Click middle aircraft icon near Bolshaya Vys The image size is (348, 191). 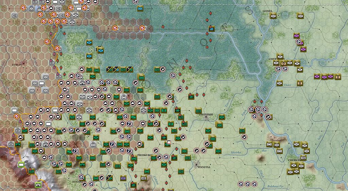(247, 184)
